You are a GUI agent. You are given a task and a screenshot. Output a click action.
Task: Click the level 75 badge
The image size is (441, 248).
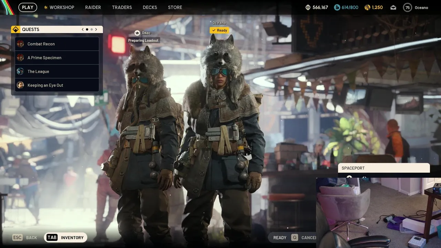[408, 7]
